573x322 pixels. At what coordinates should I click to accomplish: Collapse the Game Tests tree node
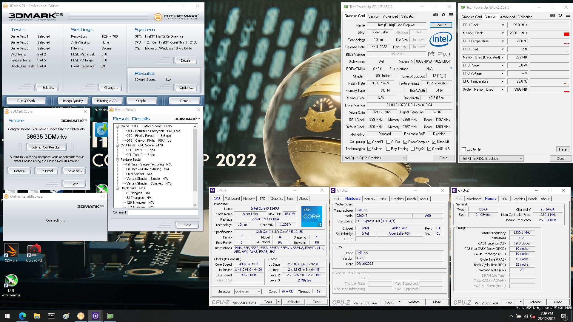[x=118, y=126]
